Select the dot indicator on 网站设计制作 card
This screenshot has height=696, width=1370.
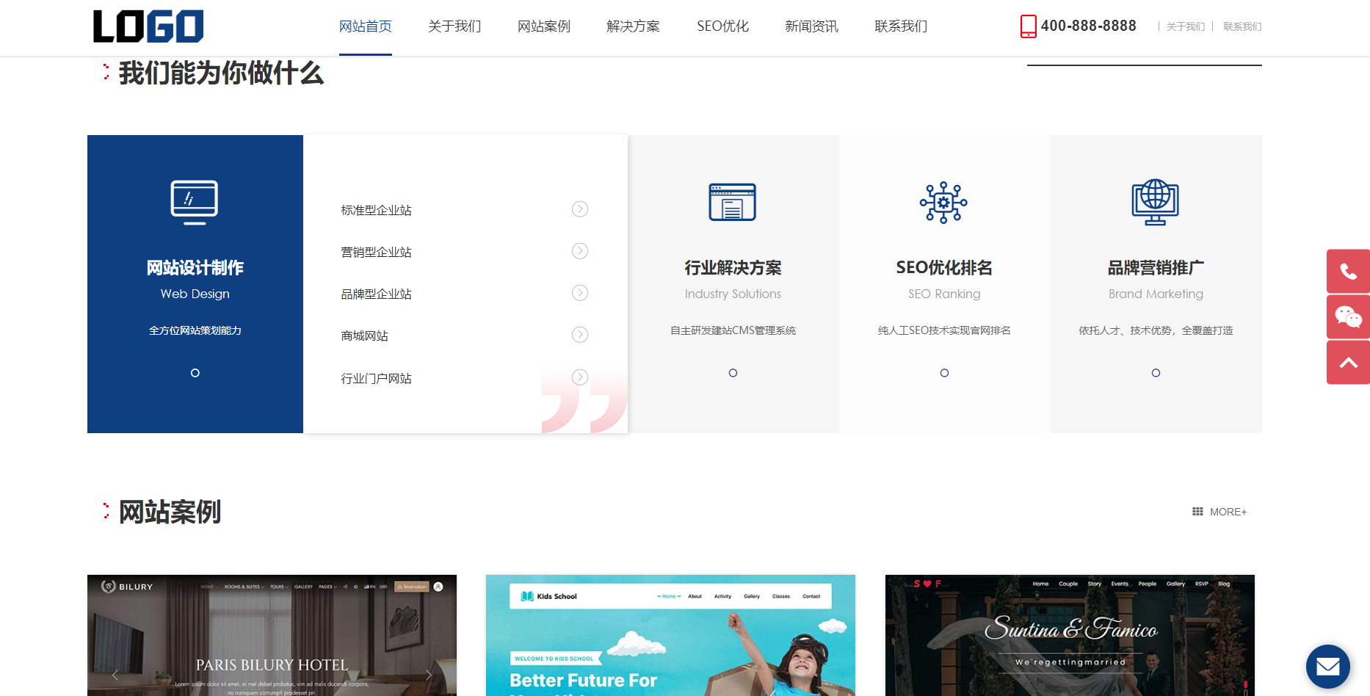(x=195, y=373)
